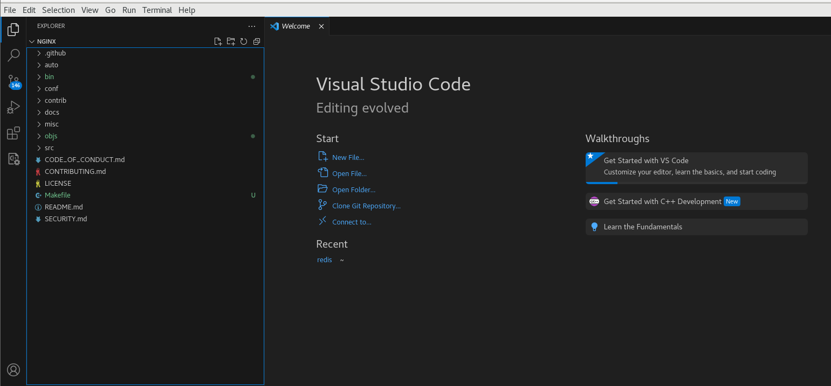Click the star icon on Get Started card
Viewport: 831px width, 386px height.
click(590, 157)
